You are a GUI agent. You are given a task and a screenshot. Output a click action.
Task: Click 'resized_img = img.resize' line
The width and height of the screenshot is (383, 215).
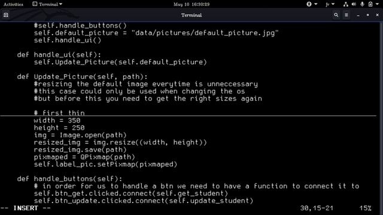120,142
